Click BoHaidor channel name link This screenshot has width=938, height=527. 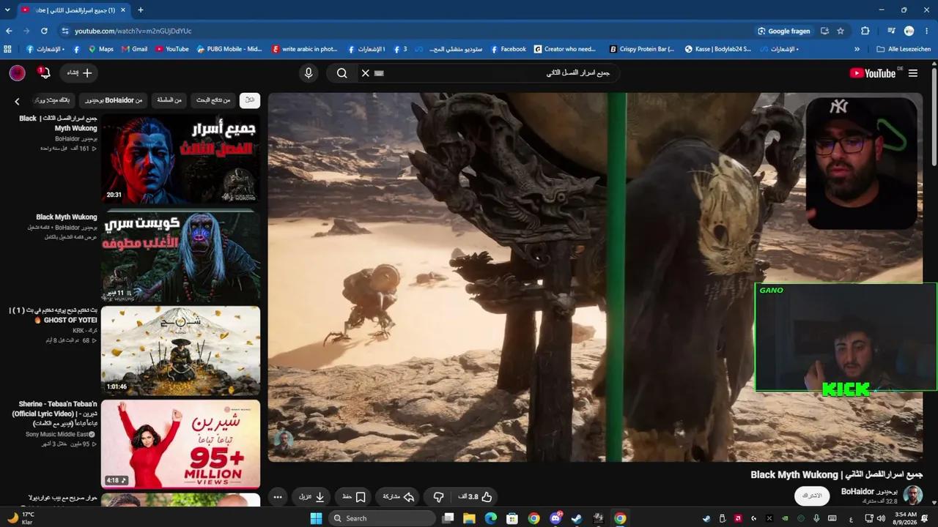[x=868, y=491]
